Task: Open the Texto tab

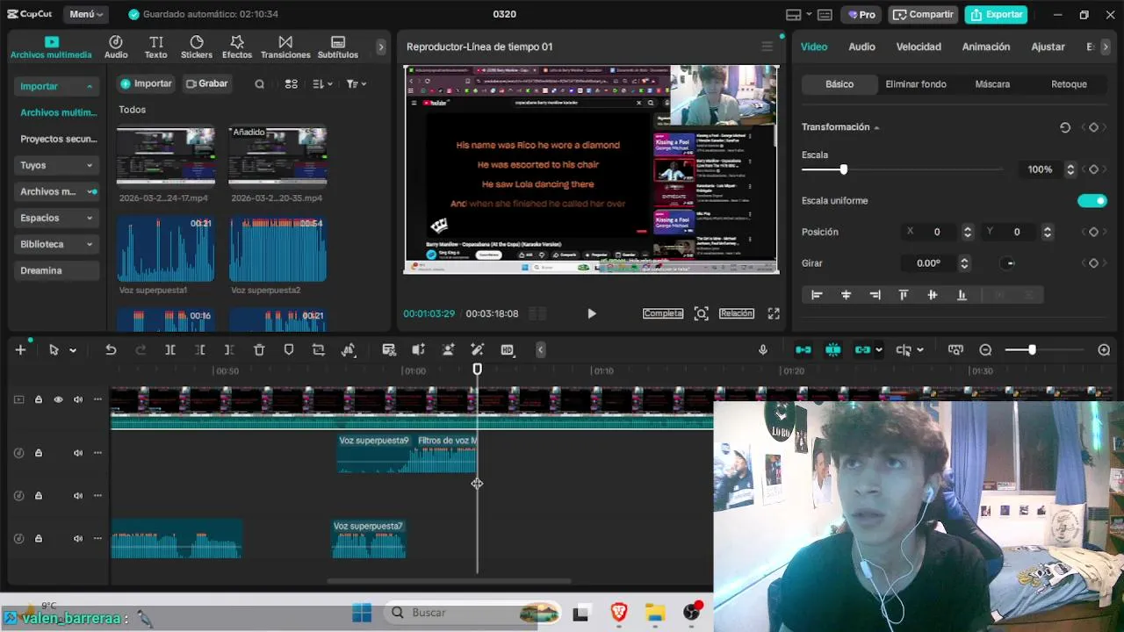Action: point(155,47)
